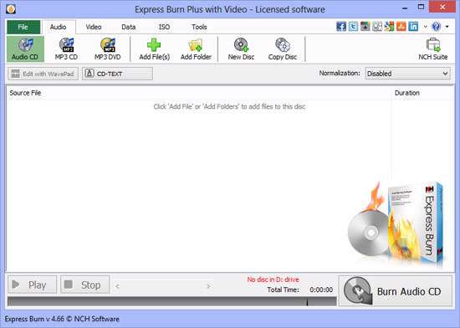Switch to the Tools tab

(199, 27)
